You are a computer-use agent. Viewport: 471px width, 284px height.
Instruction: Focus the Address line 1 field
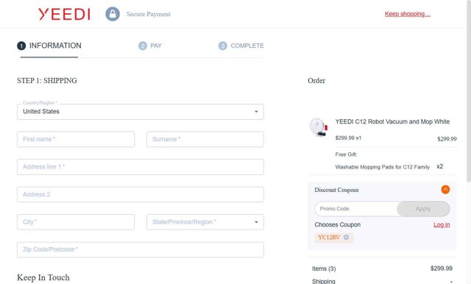[141, 167]
